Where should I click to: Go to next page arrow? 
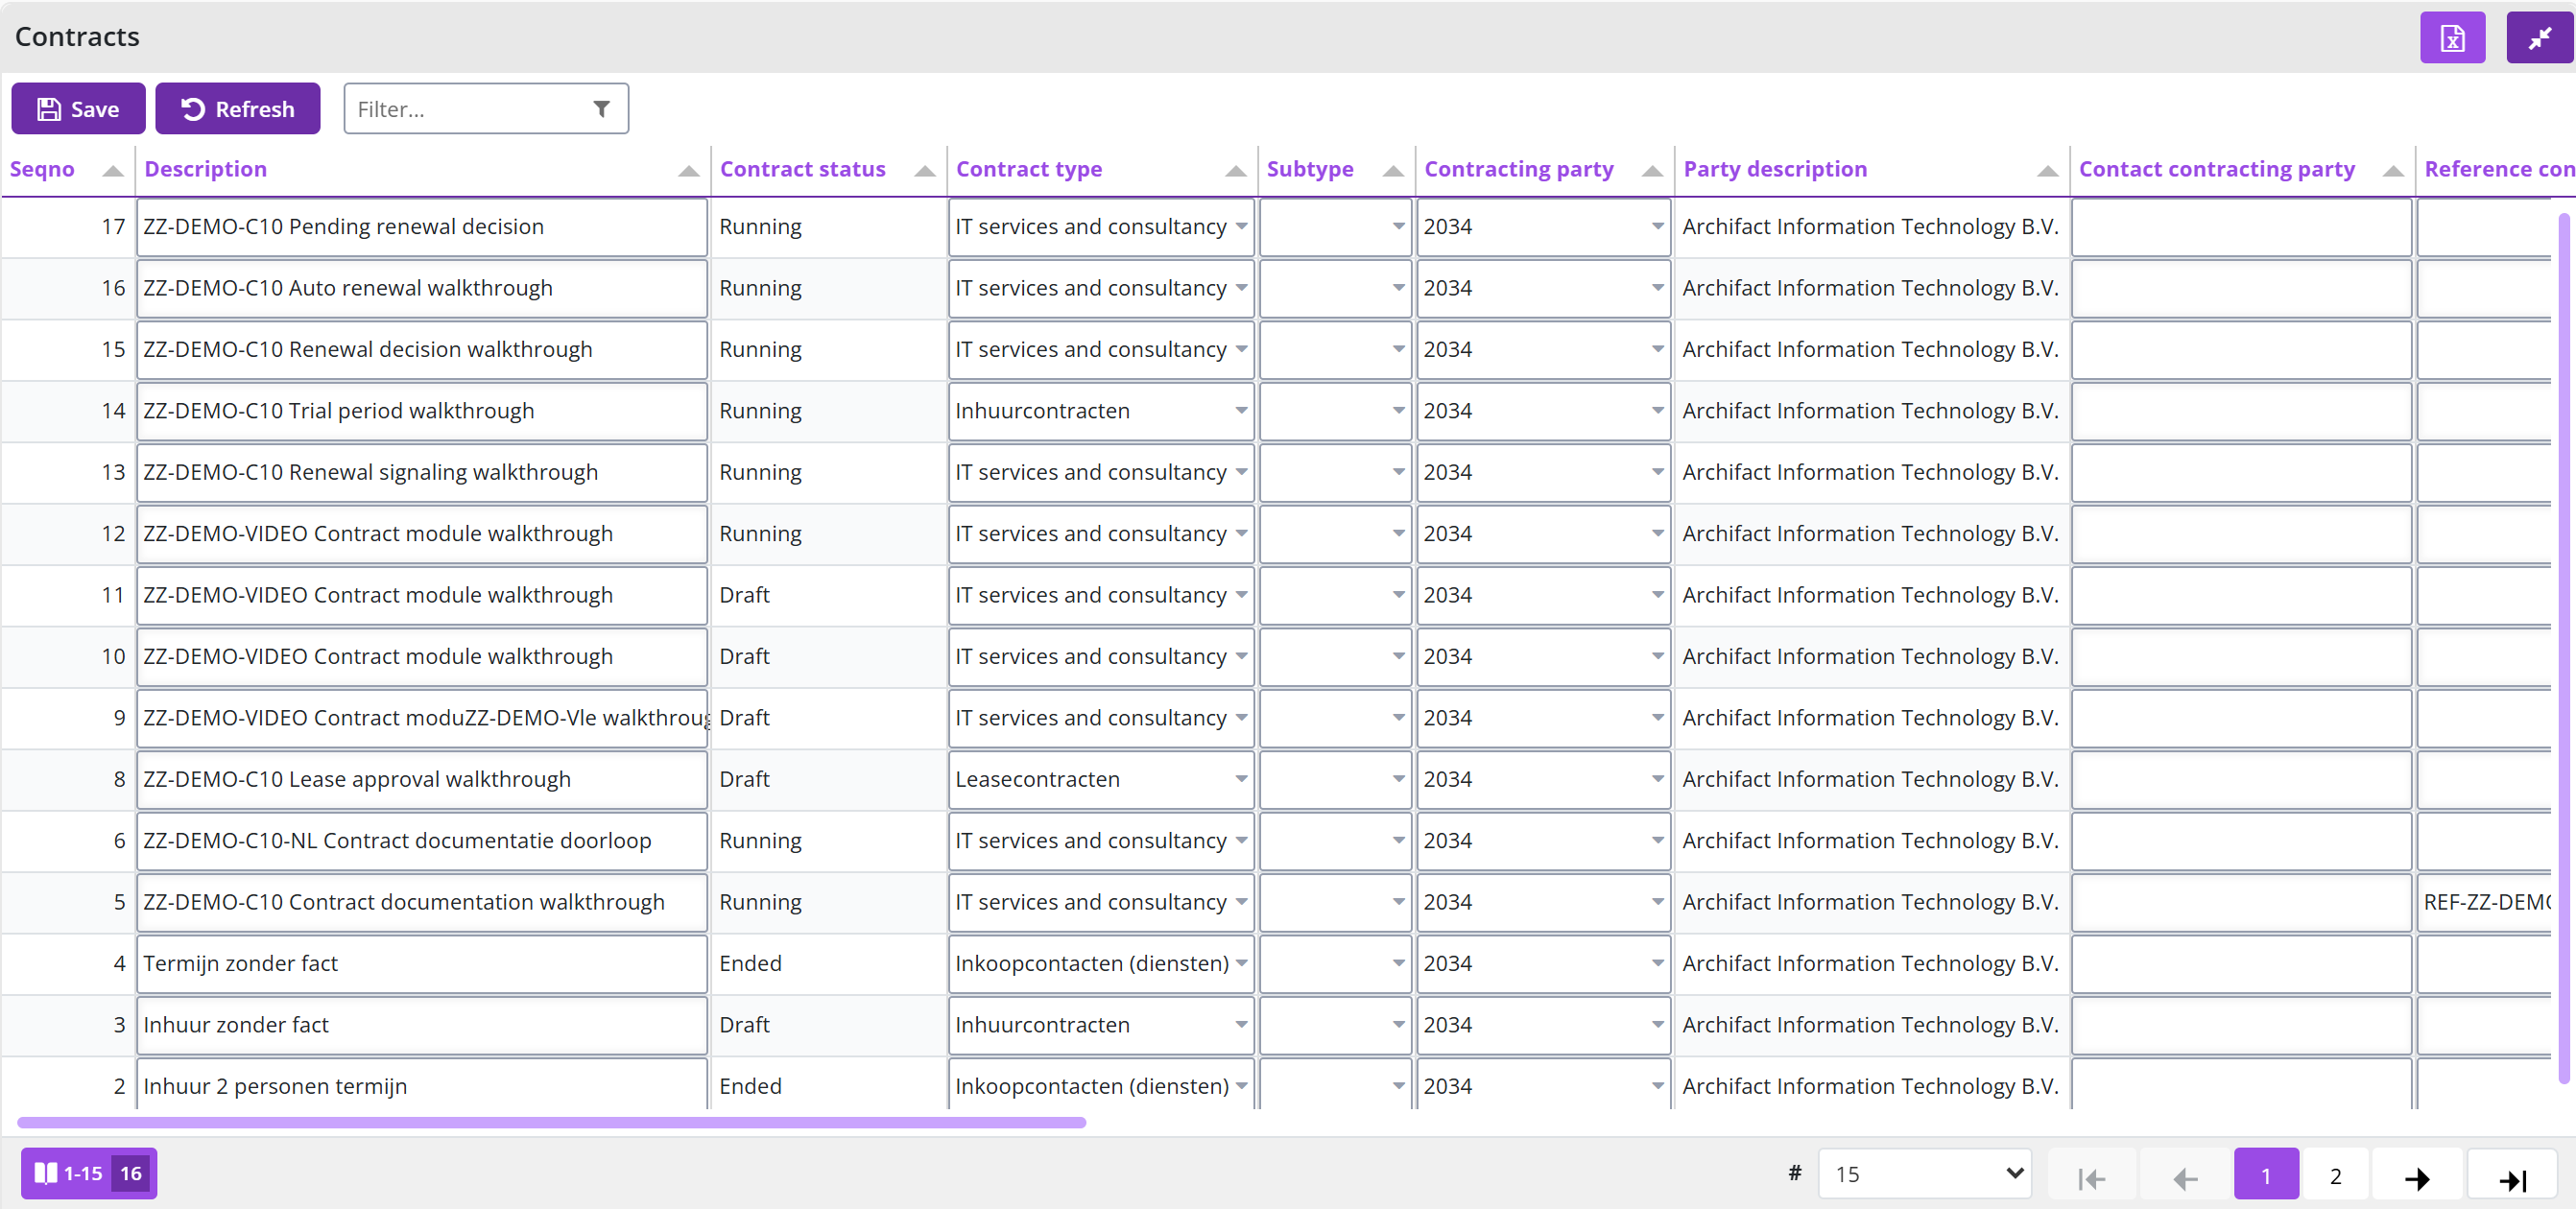2417,1177
